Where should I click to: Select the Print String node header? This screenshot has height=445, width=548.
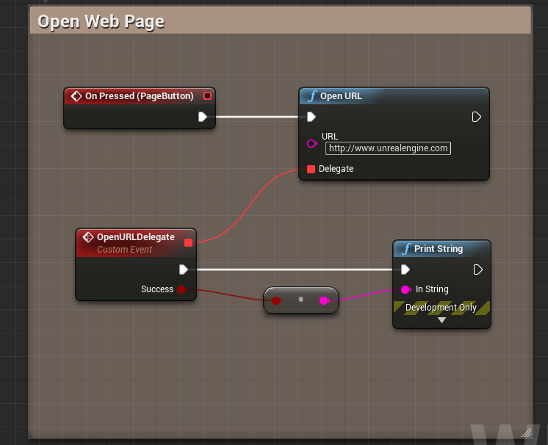(441, 249)
